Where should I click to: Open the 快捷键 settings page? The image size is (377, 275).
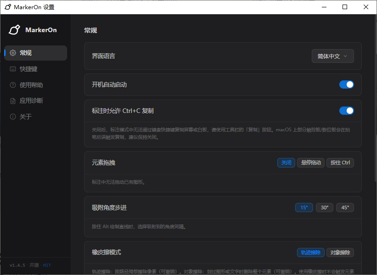[x=35, y=69]
